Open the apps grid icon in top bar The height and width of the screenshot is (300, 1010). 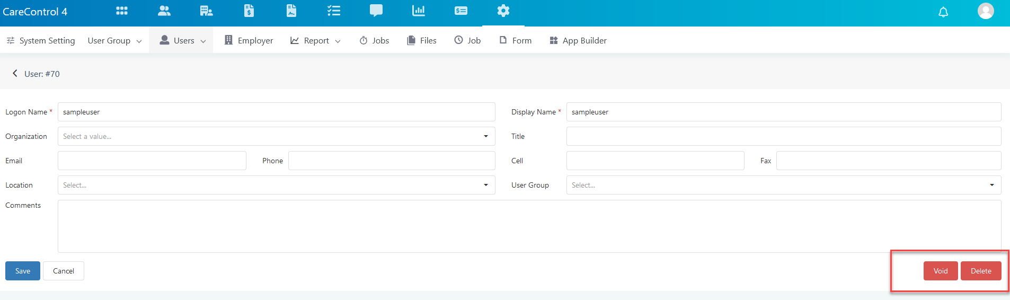122,11
